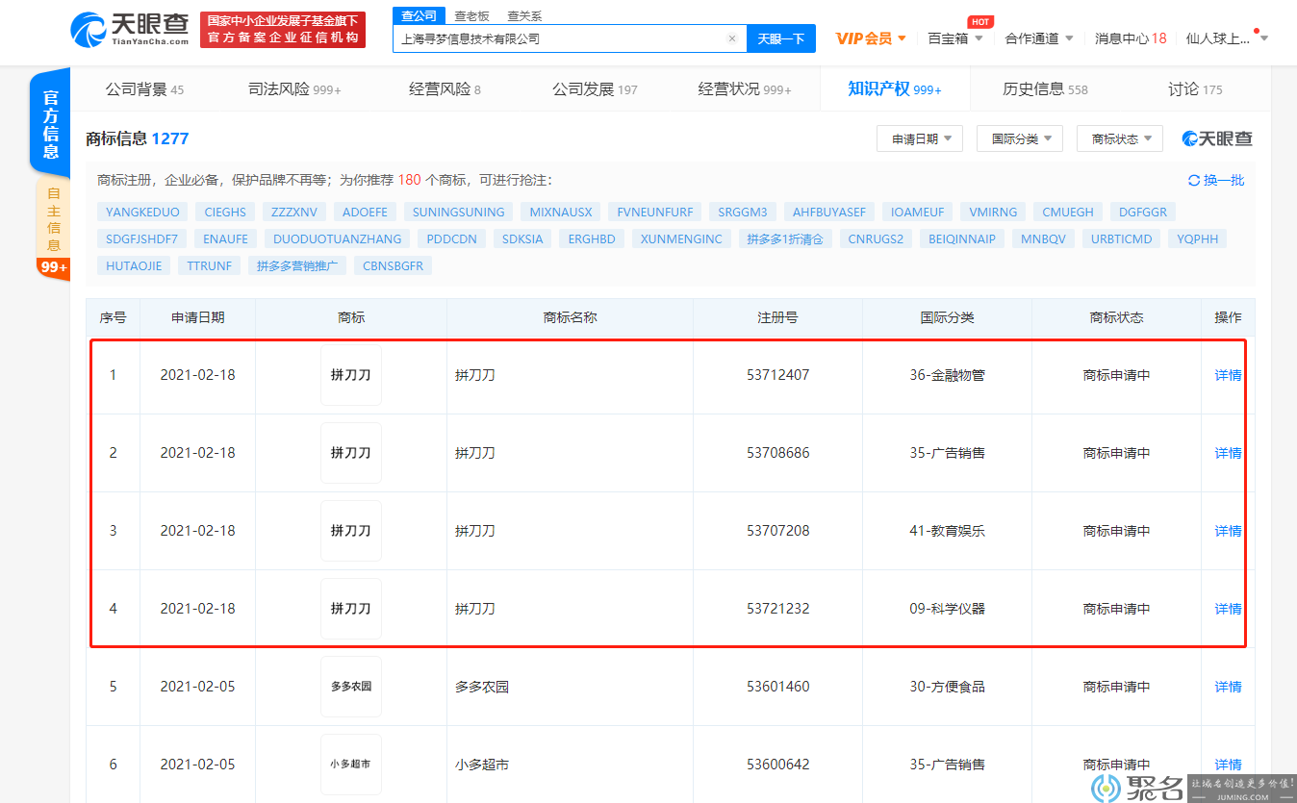Click the 天眼查 watermark logo near filters
The width and height of the screenshot is (1297, 803).
(x=1218, y=138)
